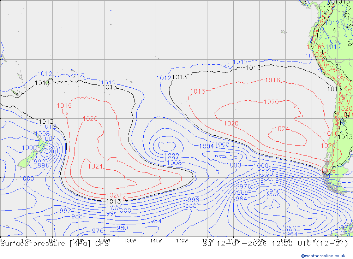
Task: Pick the 140W longitude label
Action: tap(156, 241)
